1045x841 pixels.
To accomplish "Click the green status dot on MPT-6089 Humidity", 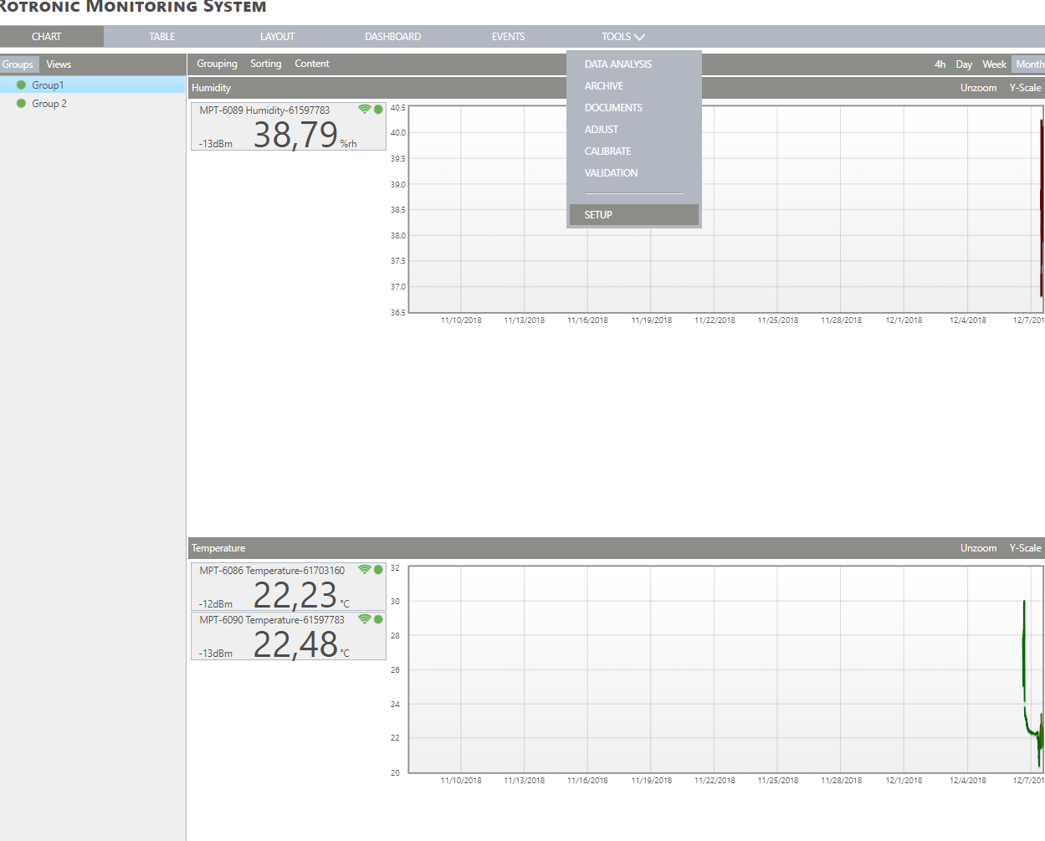I will point(378,110).
